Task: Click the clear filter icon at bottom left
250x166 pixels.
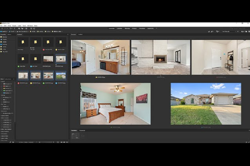Action: pyautogui.click(x=13, y=142)
